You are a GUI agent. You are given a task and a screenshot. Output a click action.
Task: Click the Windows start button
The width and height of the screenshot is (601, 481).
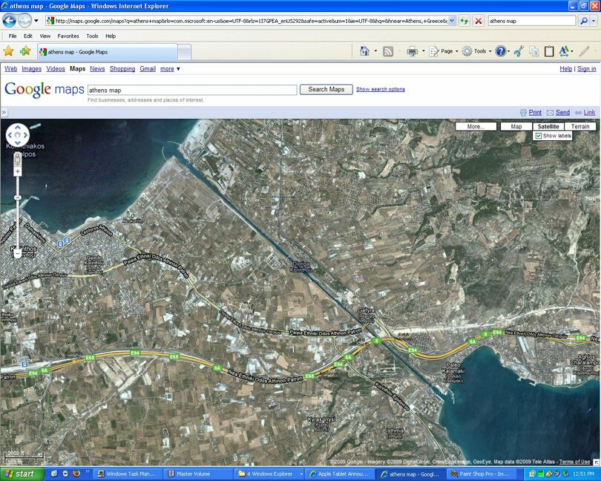point(22,474)
